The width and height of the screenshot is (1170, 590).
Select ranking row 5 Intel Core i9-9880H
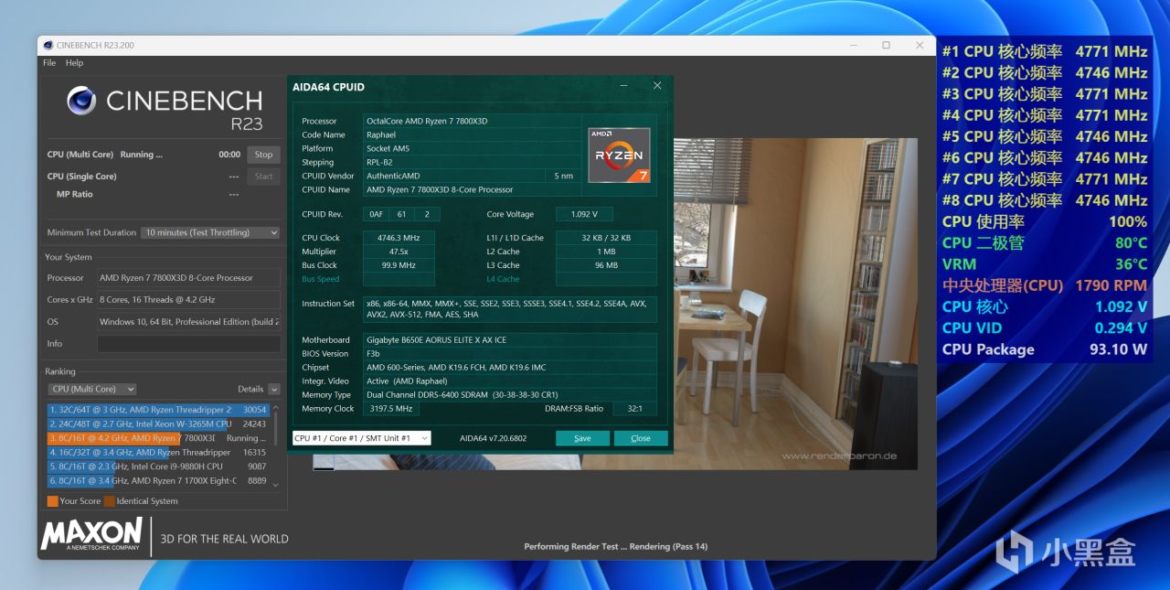point(159,467)
